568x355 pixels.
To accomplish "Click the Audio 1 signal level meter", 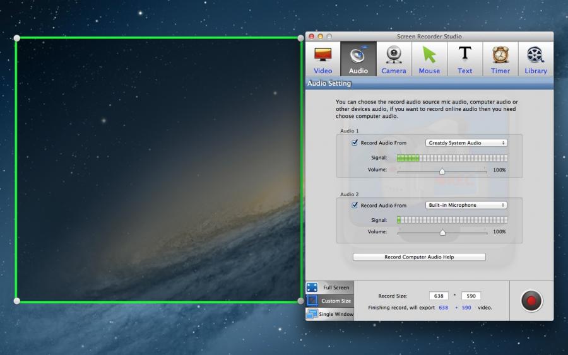I will click(452, 158).
